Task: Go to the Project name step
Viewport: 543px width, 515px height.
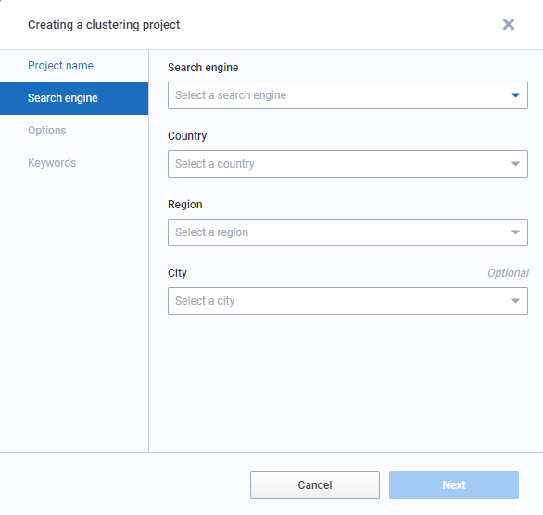Action: tap(60, 66)
